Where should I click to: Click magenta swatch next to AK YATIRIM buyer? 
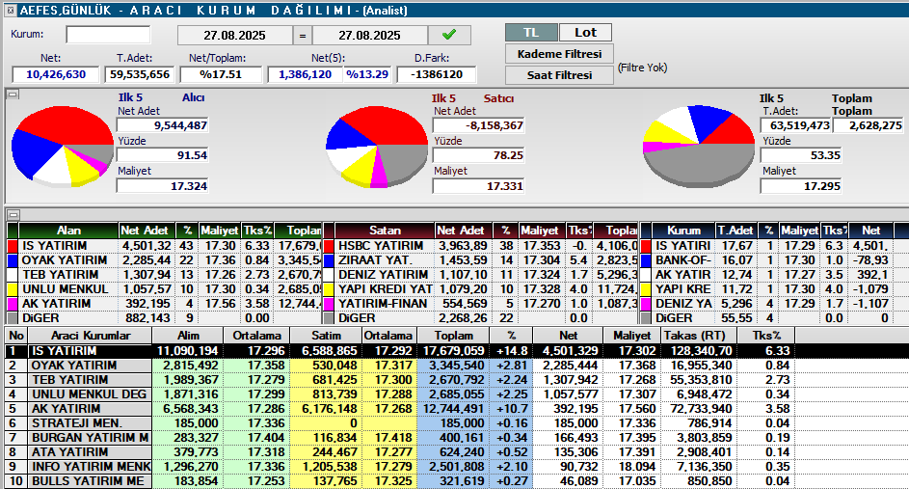pos(12,304)
